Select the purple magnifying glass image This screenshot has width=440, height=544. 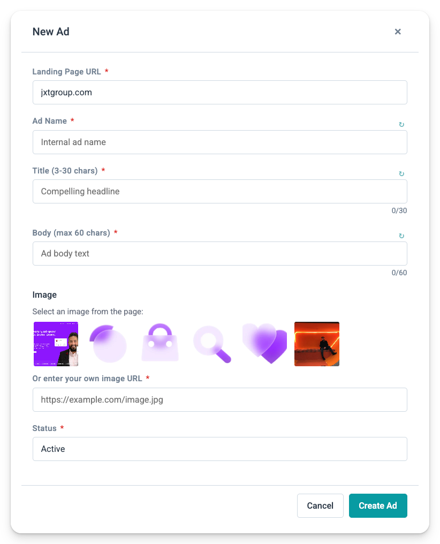212,344
